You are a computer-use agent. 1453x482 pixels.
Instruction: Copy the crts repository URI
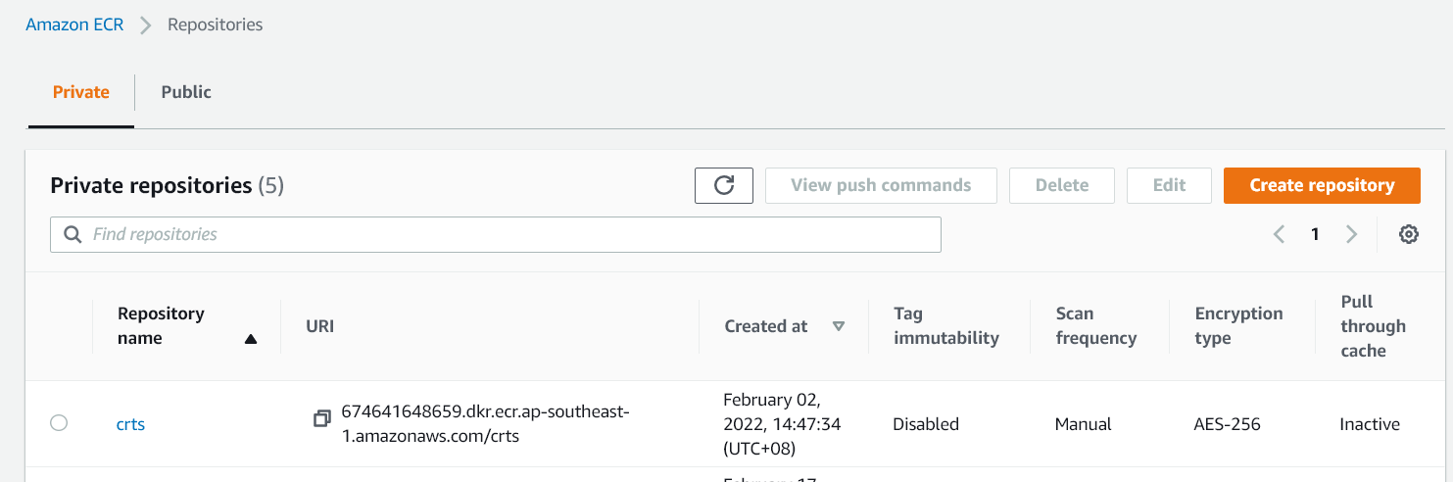[x=321, y=418]
